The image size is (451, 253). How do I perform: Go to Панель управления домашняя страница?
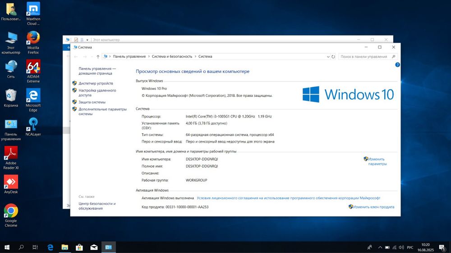97,71
